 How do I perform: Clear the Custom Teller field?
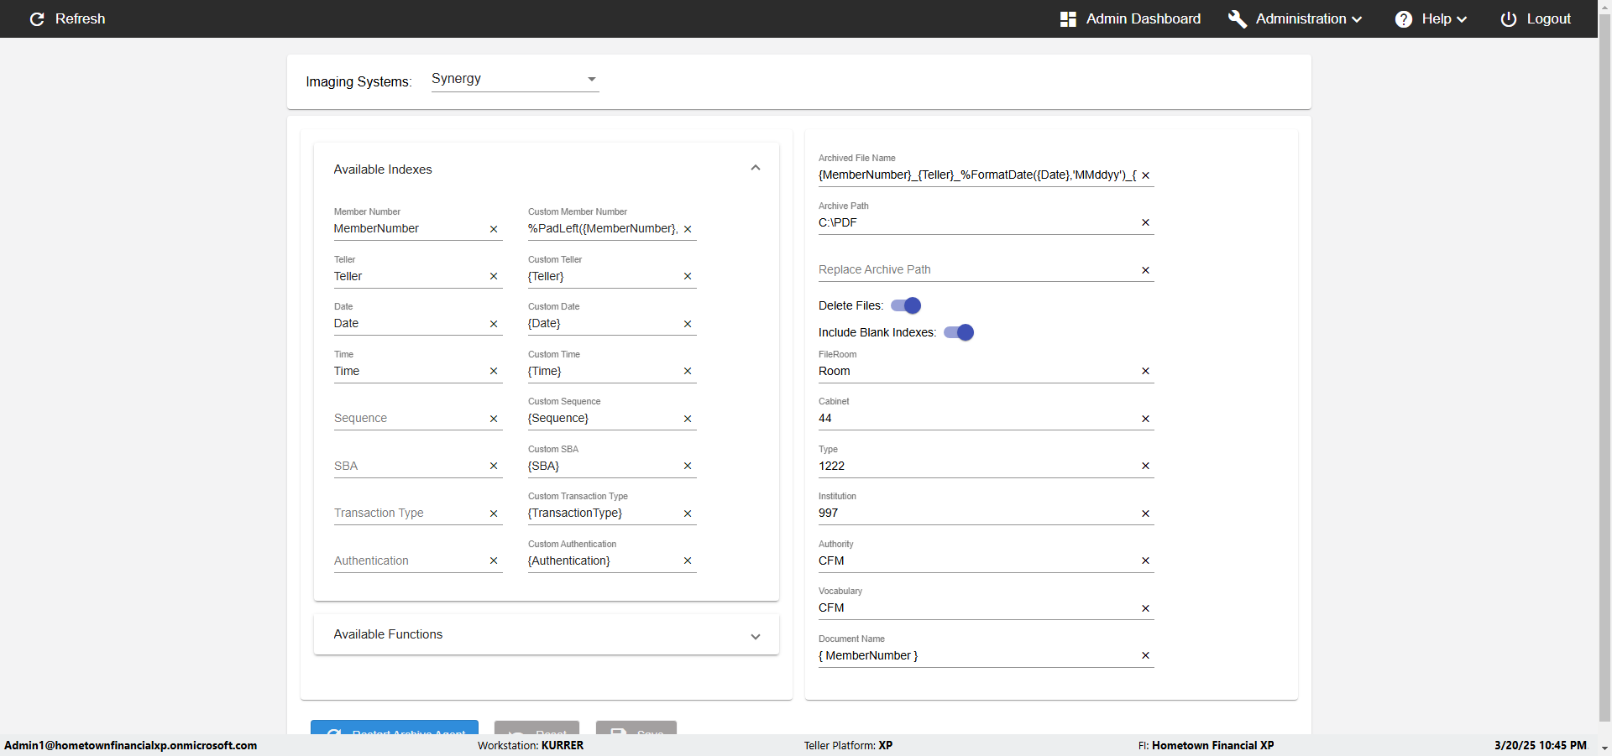click(688, 276)
